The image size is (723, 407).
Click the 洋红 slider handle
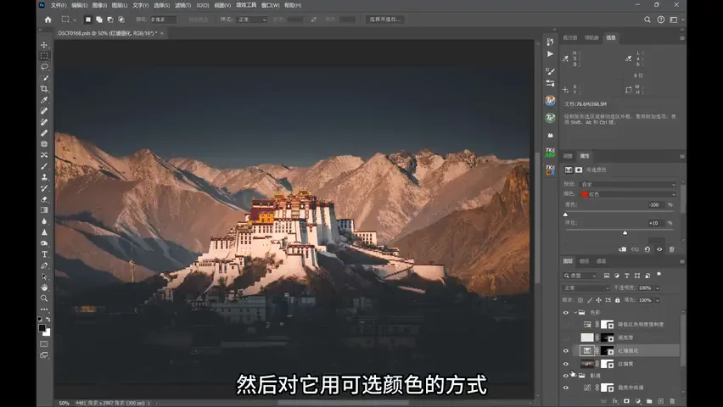[625, 233]
